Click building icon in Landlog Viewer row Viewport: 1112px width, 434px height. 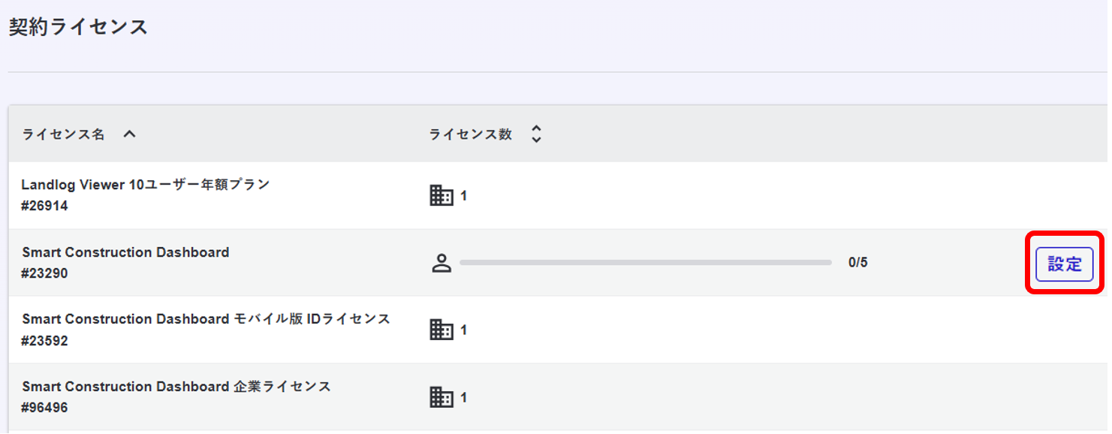441,196
